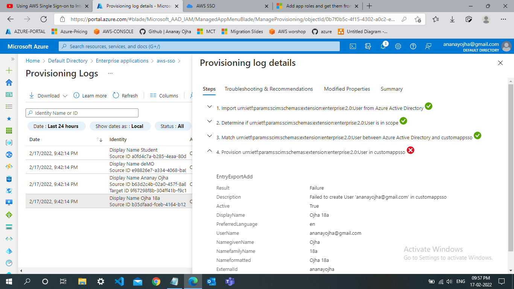
Task: Click Columns button in toolbar
Action: [164, 96]
